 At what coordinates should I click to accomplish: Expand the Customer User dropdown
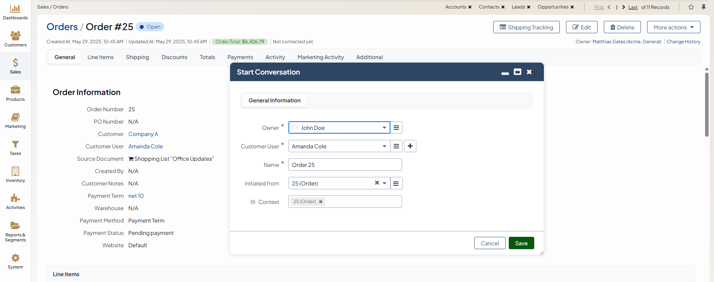(x=384, y=146)
